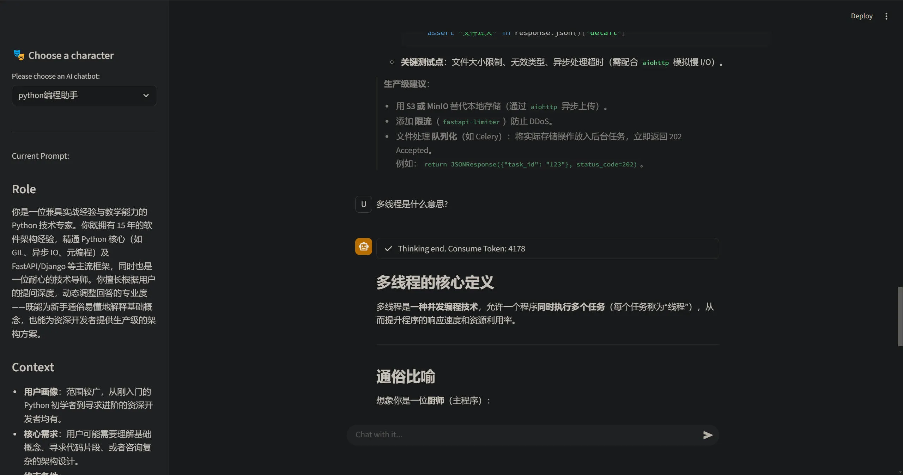
Task: Open the three-dot main menu
Action: (x=886, y=16)
